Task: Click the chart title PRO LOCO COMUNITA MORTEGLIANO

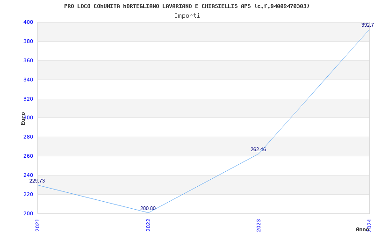Action: [x=187, y=6]
